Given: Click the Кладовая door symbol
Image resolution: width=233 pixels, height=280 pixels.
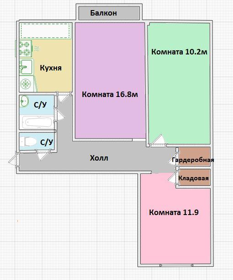Looking at the screenshot, I should point(173,178).
